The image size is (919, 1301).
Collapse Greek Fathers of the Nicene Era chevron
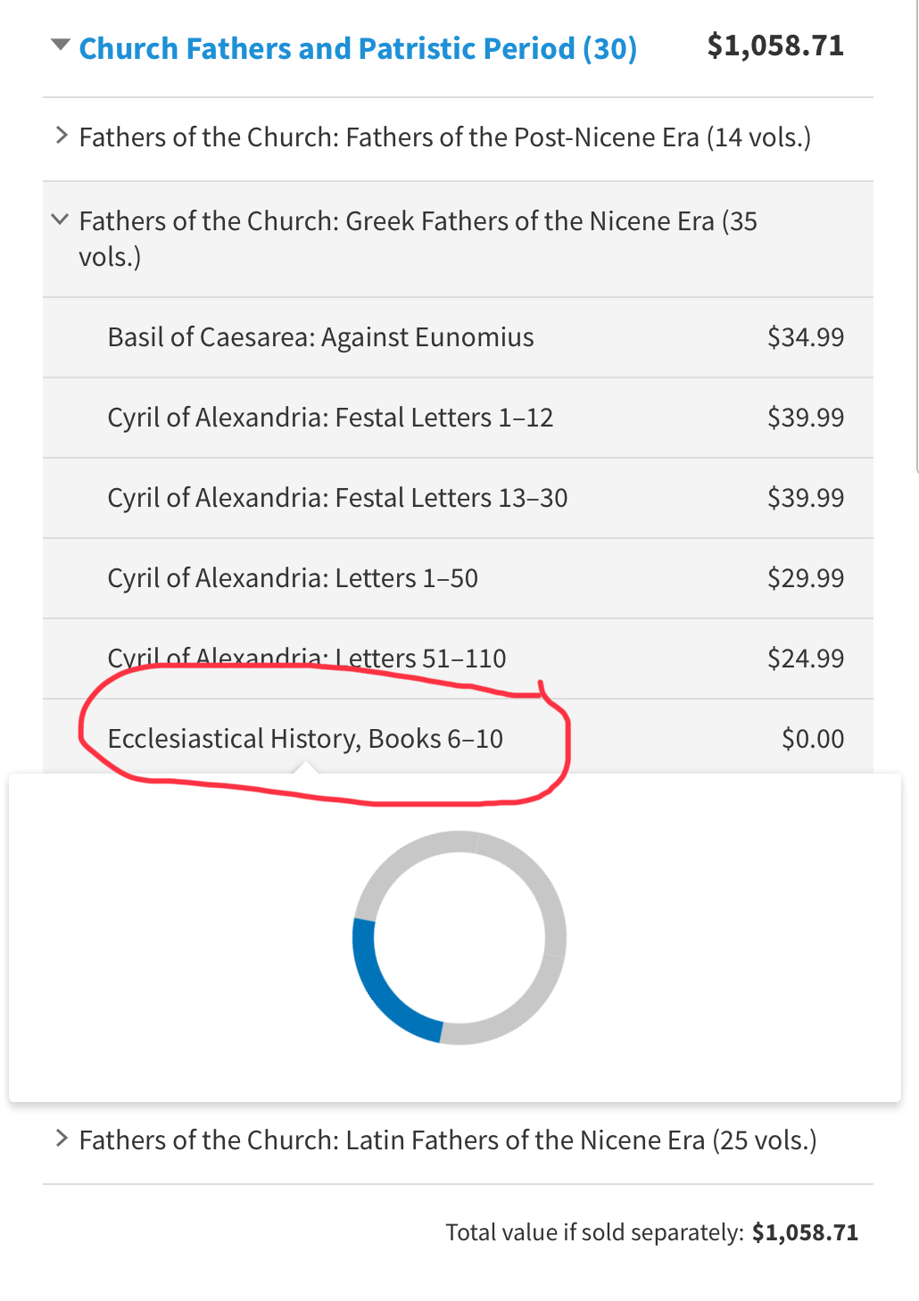(x=60, y=220)
